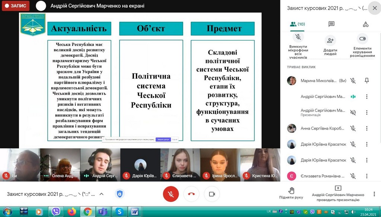Open Viber from the taskbar
Viewport: 381px width, 217px height.
click(x=56, y=211)
